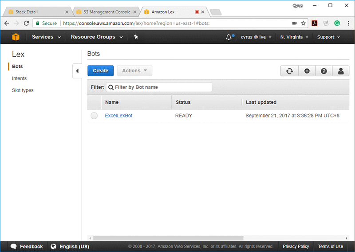Open the gear settings icon in Bots toolbar
This screenshot has height=252, width=355.
[x=307, y=71]
